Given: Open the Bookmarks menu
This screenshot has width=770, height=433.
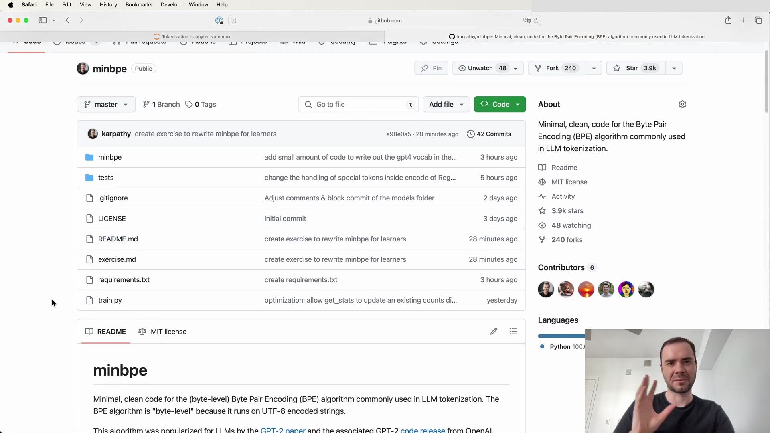Looking at the screenshot, I should [139, 5].
